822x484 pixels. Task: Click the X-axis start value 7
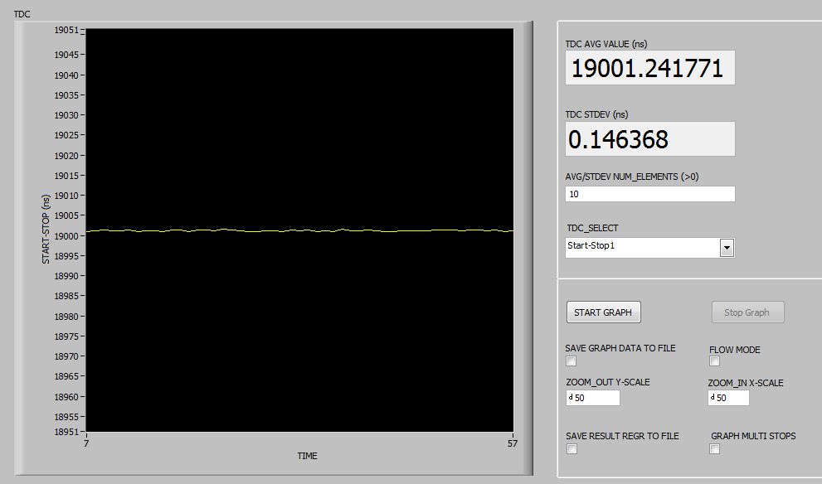click(x=86, y=443)
